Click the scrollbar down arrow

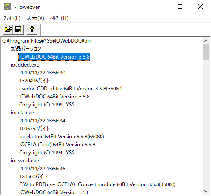click(206, 191)
